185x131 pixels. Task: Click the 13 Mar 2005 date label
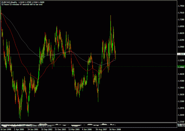74,129
